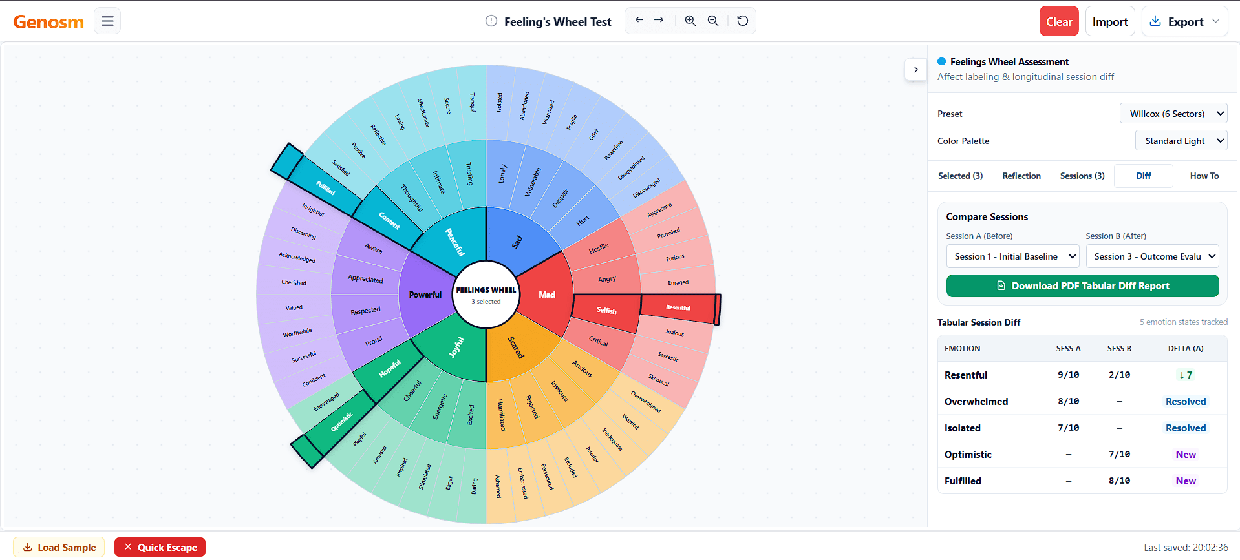
Task: Toggle the Resentful segment on the wheel
Action: [678, 307]
